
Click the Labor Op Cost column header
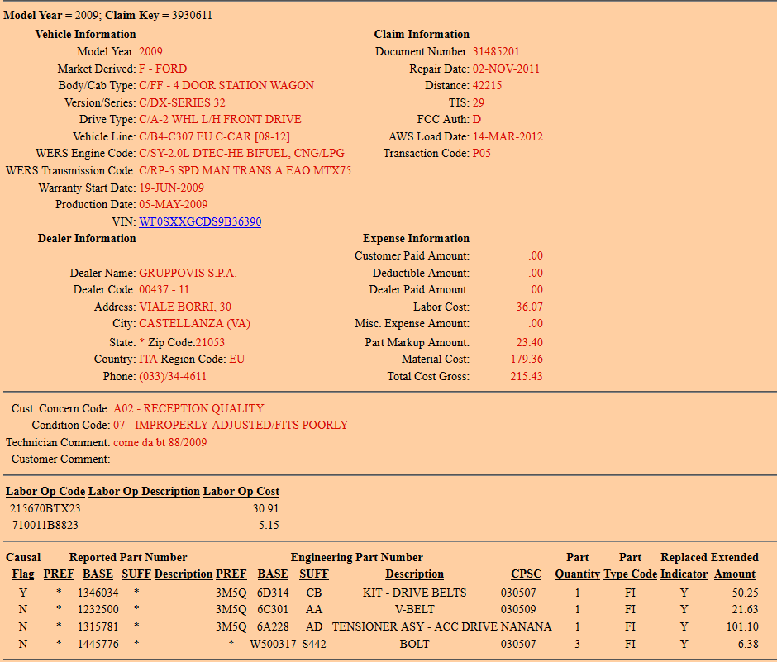pyautogui.click(x=241, y=491)
